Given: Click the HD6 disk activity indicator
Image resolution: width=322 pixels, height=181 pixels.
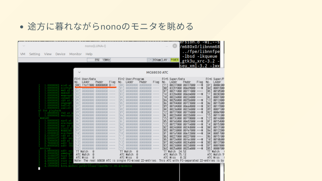Looking at the screenshot, I should pyautogui.click(x=157, y=60).
